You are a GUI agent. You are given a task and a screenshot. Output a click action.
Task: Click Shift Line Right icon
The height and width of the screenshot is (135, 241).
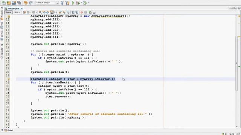tap(77, 12)
